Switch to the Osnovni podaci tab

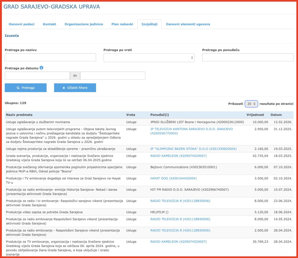[x=22, y=24]
